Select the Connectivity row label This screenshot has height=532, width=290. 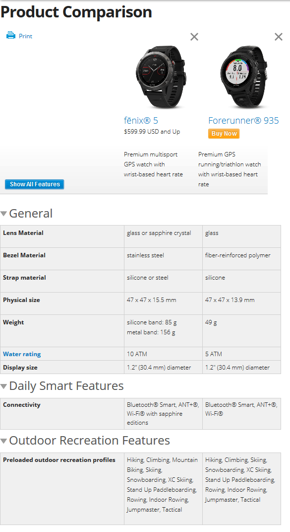[x=22, y=405]
